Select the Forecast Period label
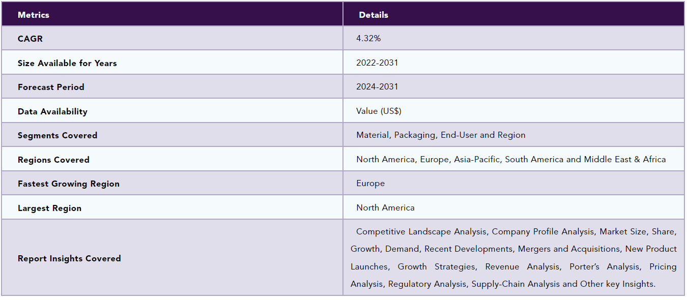 click(51, 87)
